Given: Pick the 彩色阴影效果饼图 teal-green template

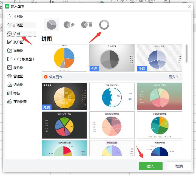Looking at the screenshot, I should coord(160,125).
